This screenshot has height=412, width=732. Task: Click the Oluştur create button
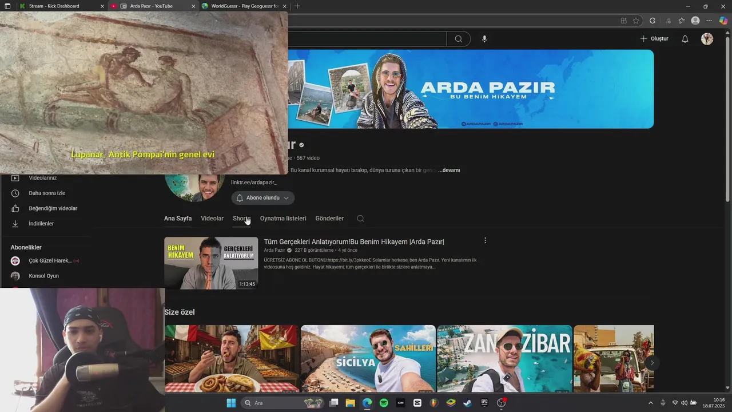coord(654,39)
